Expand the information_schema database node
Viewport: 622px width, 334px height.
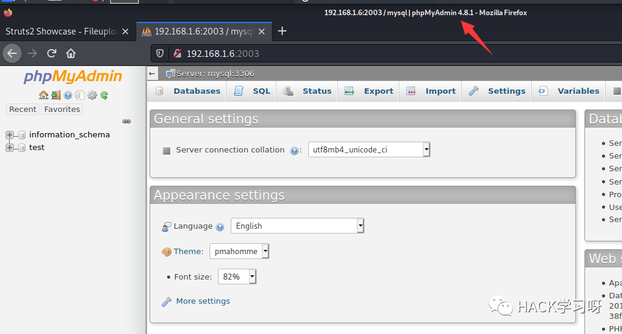click(10, 135)
